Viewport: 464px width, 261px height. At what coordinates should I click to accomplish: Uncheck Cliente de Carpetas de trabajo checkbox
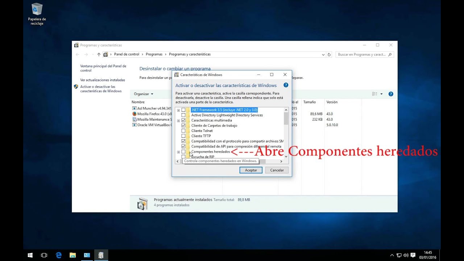183,125
